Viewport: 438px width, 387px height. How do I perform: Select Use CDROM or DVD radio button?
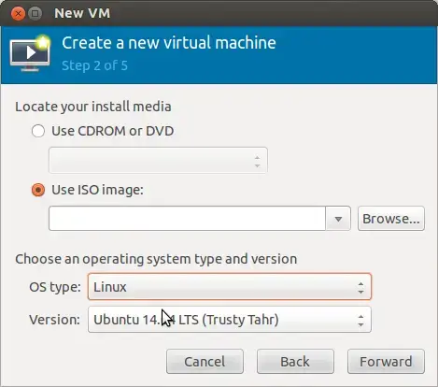(38, 131)
